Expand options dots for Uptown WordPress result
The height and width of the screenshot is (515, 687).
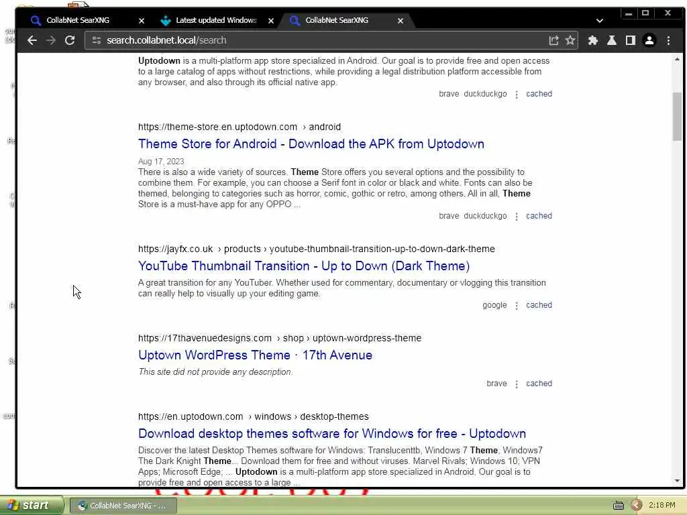517,384
